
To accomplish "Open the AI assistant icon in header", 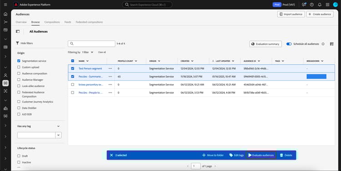I will point(304,5).
